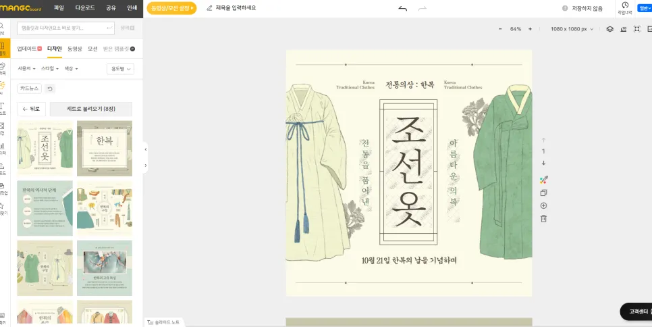Image resolution: width=652 pixels, height=327 pixels.
Task: Select the template tool in the sidebar
Action: (x=3, y=48)
